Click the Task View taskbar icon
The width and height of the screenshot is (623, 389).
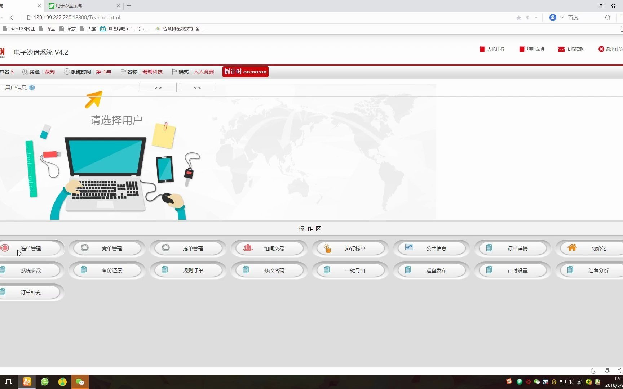(x=9, y=382)
